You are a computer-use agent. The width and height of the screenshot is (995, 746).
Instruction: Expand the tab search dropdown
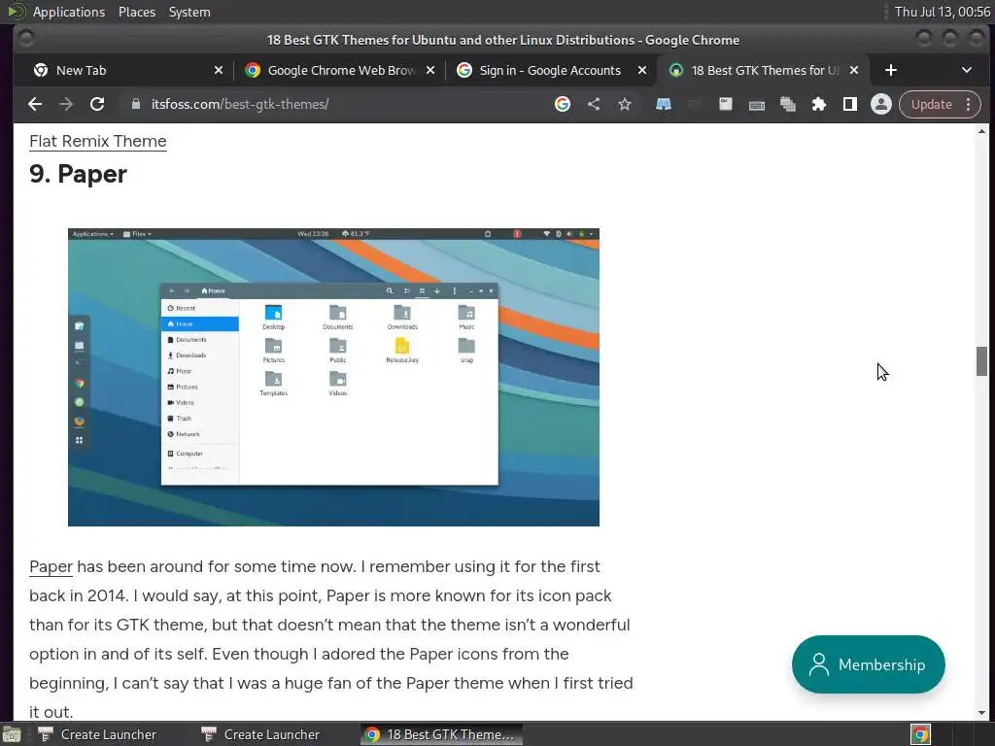pos(967,70)
